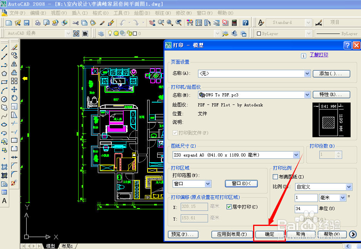This screenshot has width=361, height=249.
Task: Click the 了解打印 link
Action: coord(319,55)
